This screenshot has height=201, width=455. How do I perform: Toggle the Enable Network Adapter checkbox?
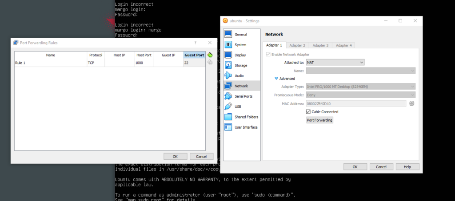[268, 54]
